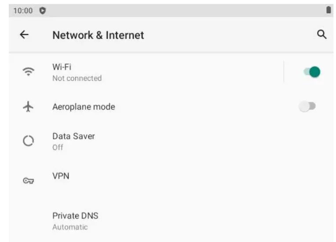Tap the 'Automatic' Private DNS subtitle

pos(70,227)
